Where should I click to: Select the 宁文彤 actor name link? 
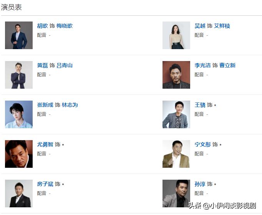point(202,145)
